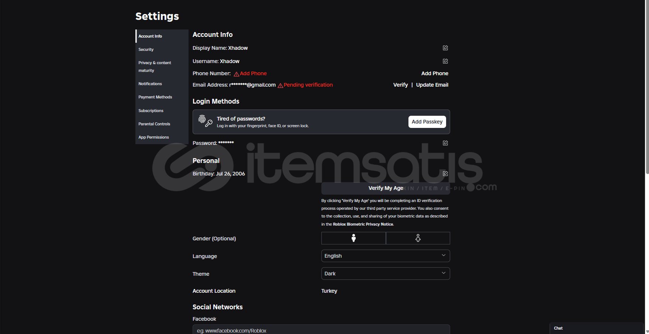Image resolution: width=649 pixels, height=334 pixels.
Task: Click the Account Location label
Action: pyautogui.click(x=214, y=291)
